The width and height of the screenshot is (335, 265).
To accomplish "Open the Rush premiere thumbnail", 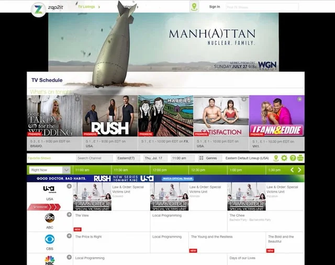I will point(110,116).
